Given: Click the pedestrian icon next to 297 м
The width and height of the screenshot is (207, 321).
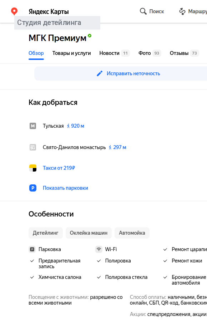Looking at the screenshot, I should coord(110,147).
